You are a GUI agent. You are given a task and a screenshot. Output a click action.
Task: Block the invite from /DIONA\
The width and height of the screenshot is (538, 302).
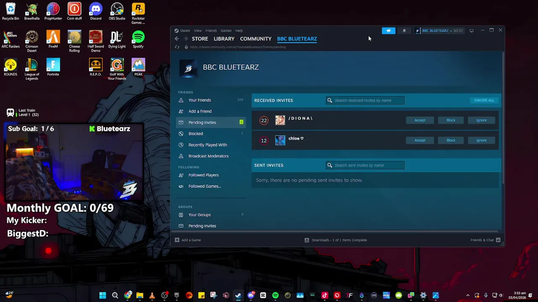pyautogui.click(x=451, y=120)
